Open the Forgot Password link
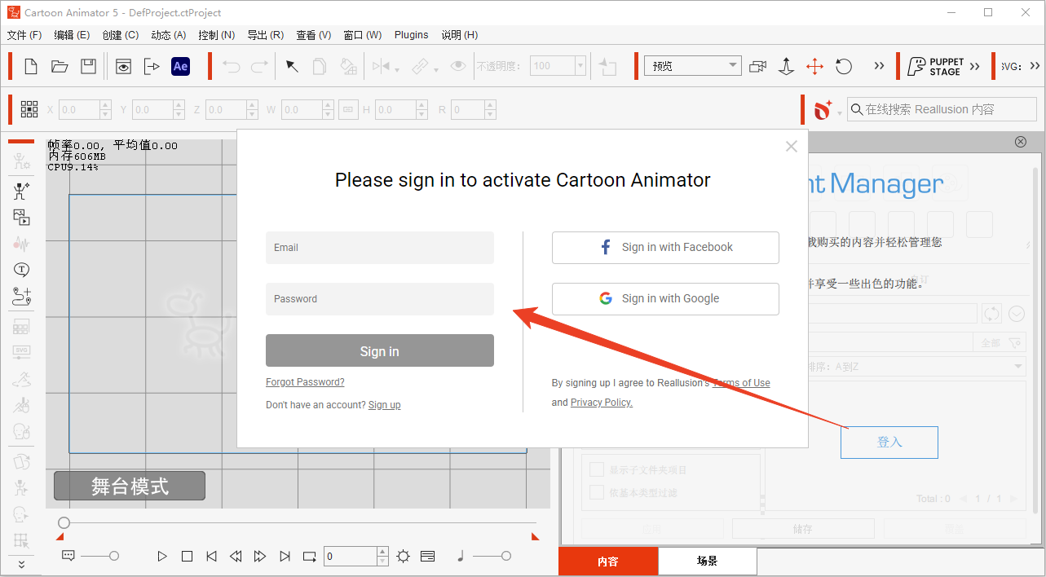Screen dimensions: 1046x577 click(305, 382)
